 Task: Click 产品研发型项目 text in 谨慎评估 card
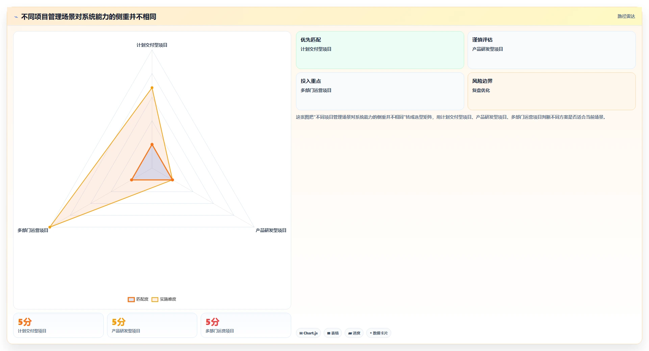[488, 49]
